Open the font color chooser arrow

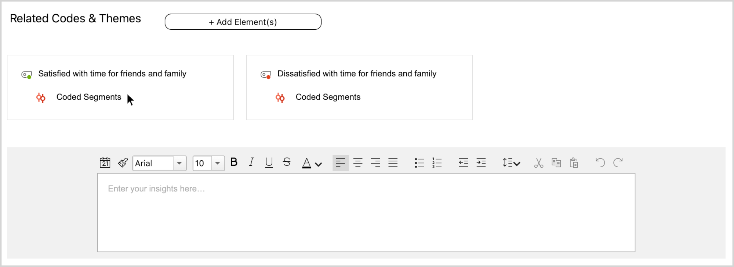(319, 164)
